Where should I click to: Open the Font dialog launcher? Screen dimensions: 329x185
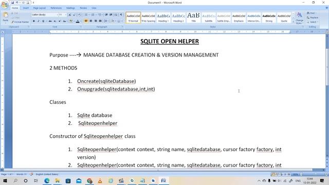[x=81, y=27]
